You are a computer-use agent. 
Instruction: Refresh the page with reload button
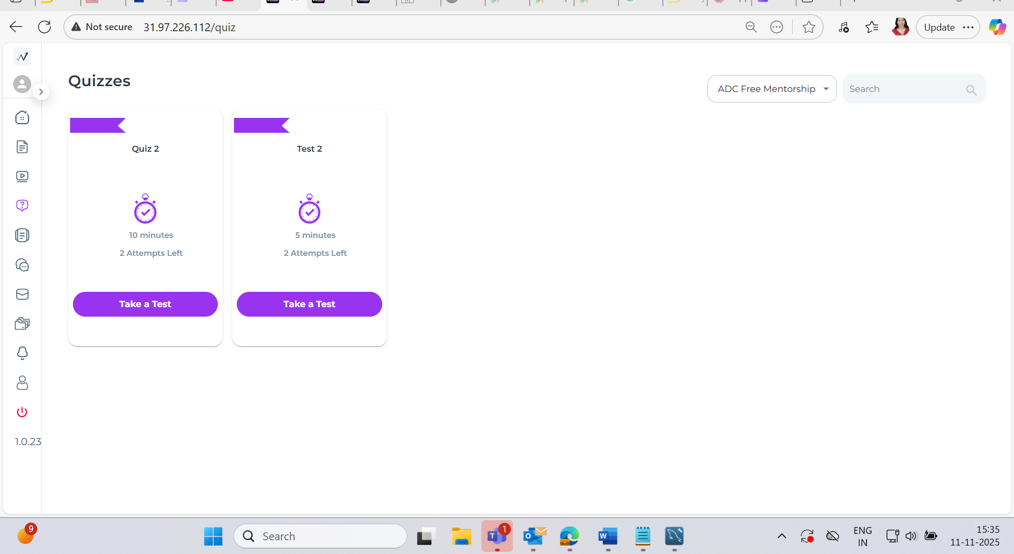(44, 27)
